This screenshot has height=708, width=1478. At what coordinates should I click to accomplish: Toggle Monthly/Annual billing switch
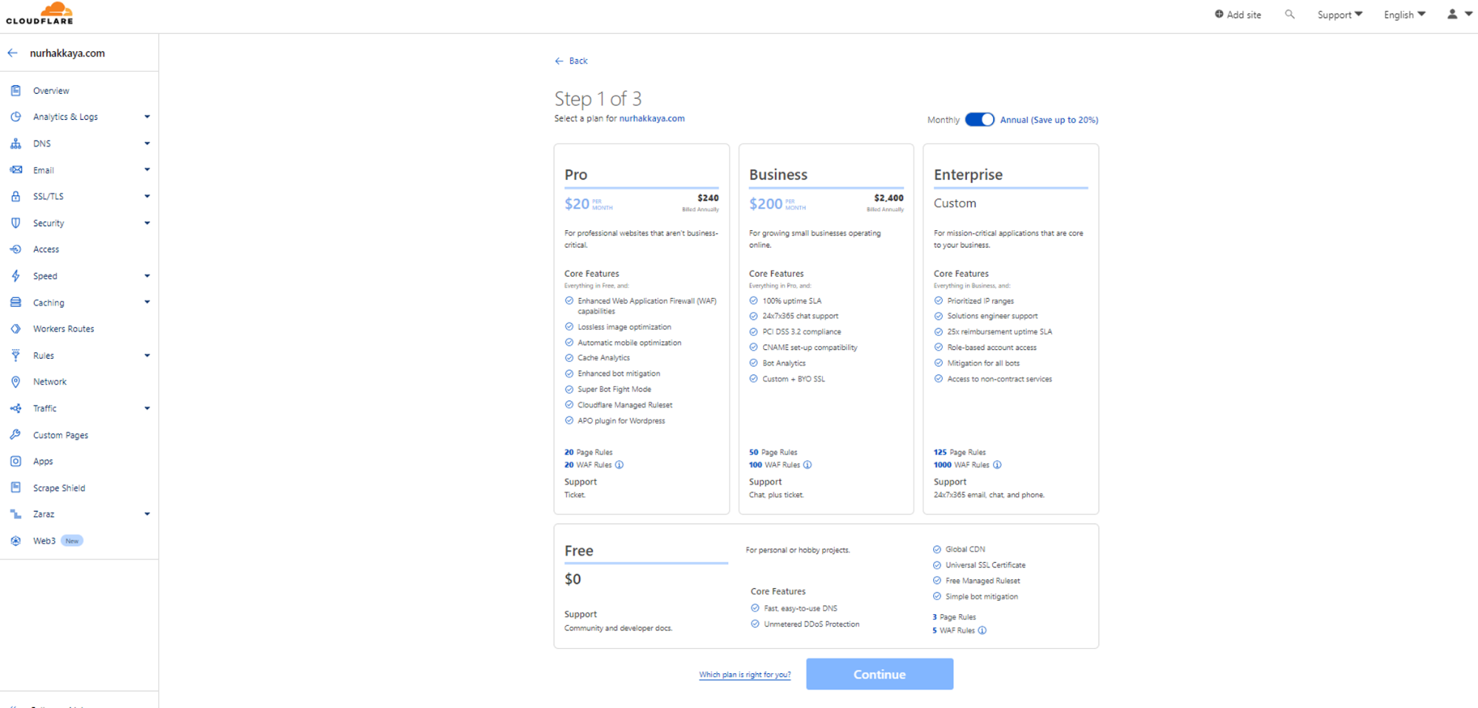click(x=980, y=119)
